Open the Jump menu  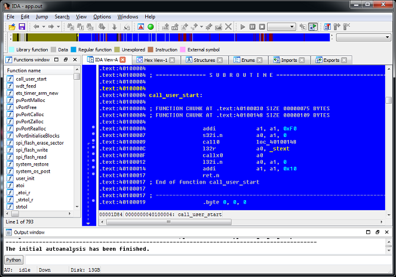coord(42,17)
